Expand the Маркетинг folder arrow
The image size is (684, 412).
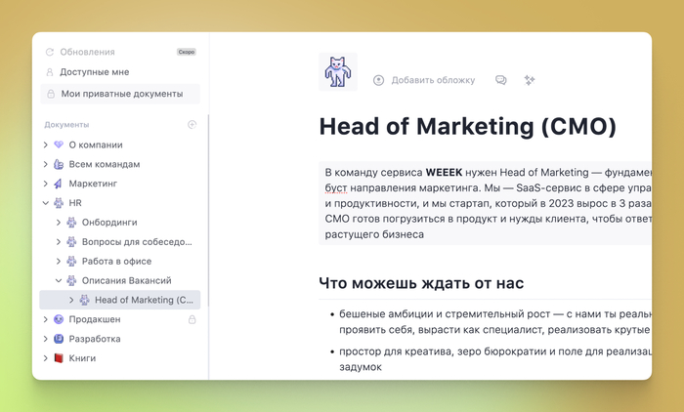pyautogui.click(x=45, y=184)
